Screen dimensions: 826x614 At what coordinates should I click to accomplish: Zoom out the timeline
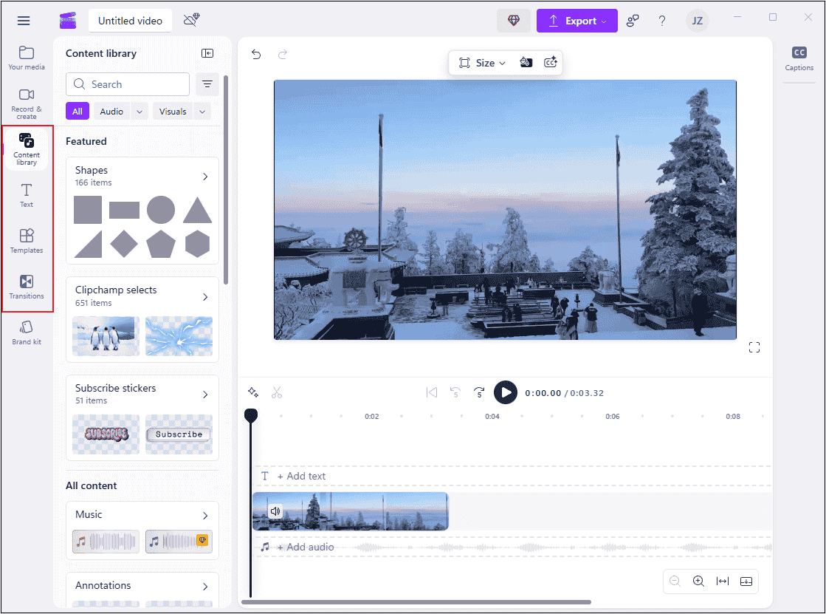(x=675, y=581)
